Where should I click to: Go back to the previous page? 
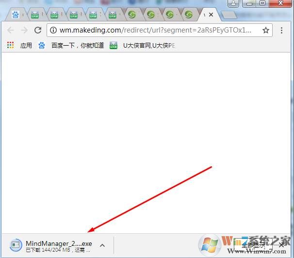(x=11, y=30)
